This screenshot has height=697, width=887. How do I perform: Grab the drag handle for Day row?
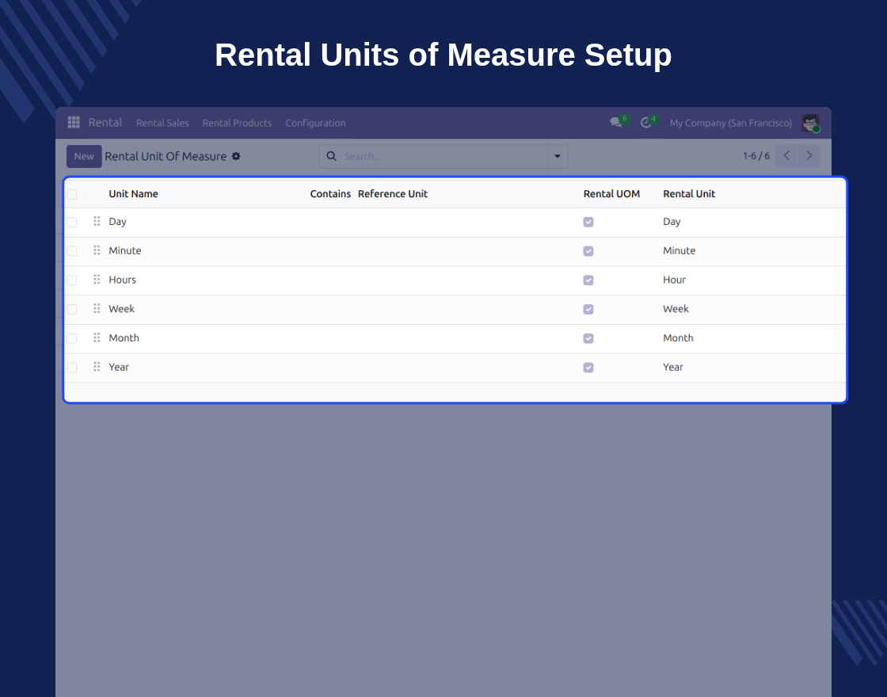point(97,221)
